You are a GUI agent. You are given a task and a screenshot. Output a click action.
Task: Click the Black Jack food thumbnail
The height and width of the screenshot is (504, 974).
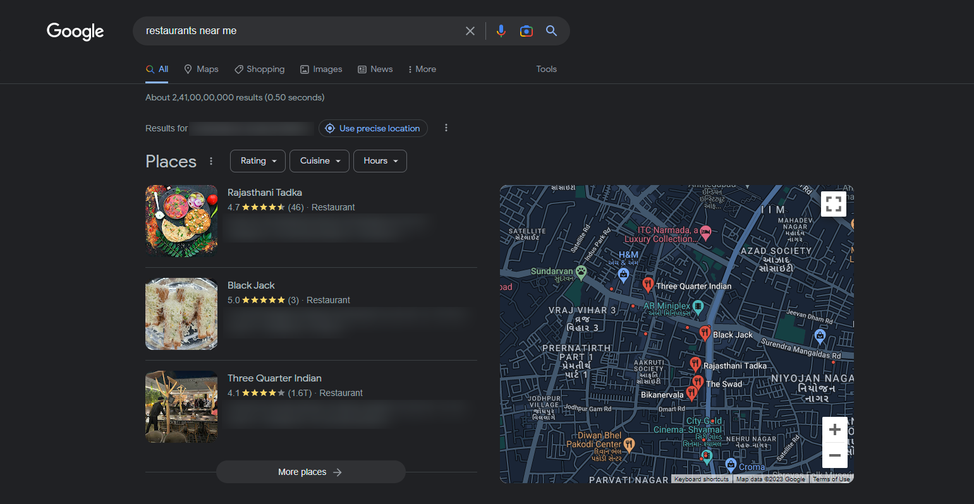pyautogui.click(x=181, y=314)
